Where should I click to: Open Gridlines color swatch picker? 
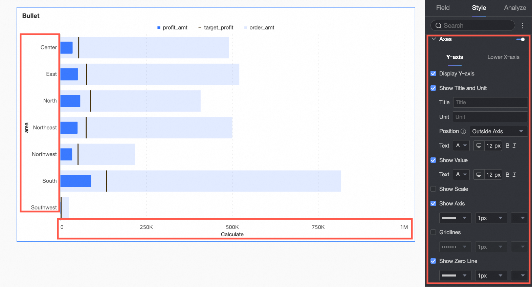tap(519, 247)
